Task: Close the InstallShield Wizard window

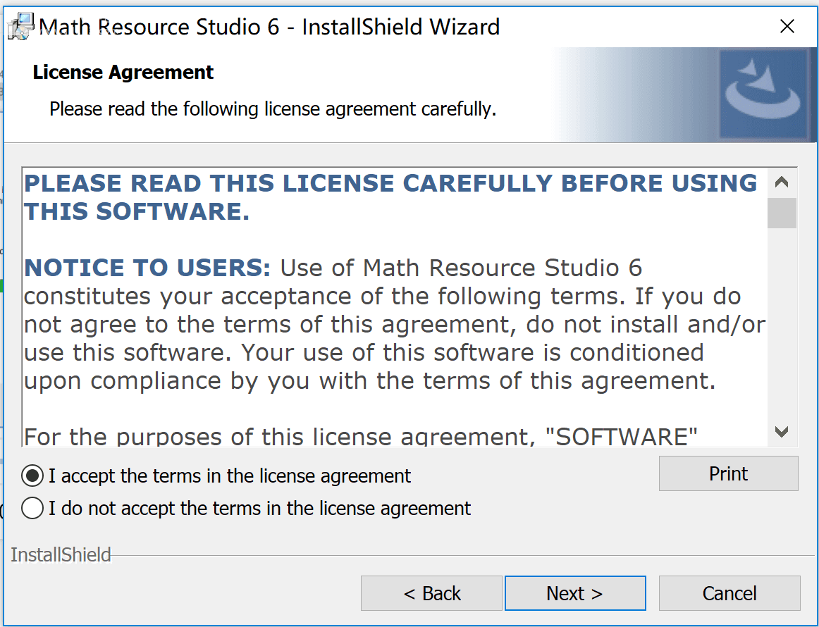Action: click(787, 26)
